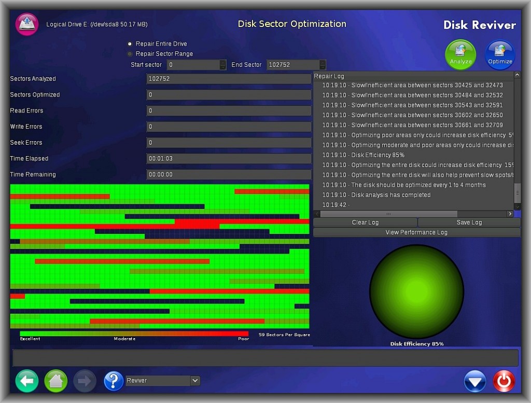Screen dimensions: 531x403
Task: Click the drive icon at top left
Action: [x=27, y=24]
